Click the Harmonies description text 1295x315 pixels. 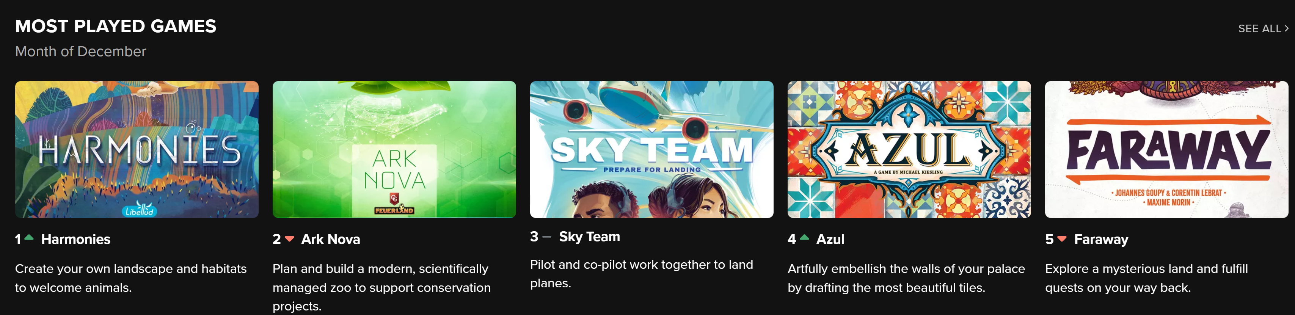(x=131, y=278)
